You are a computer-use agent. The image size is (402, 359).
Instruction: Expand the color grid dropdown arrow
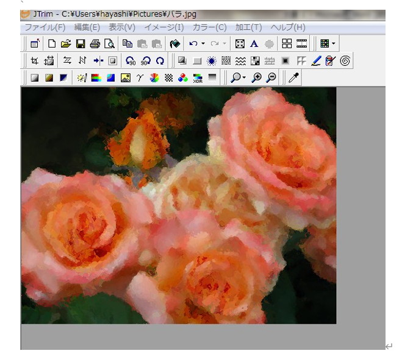[x=333, y=44]
